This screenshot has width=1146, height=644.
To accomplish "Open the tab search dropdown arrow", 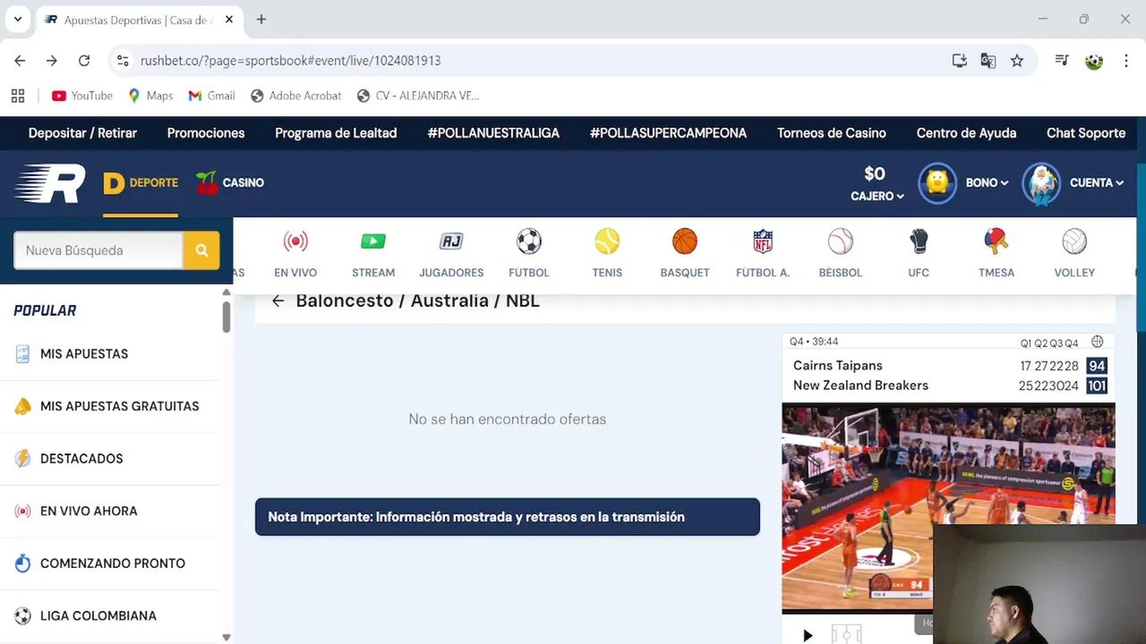I will click(x=18, y=19).
